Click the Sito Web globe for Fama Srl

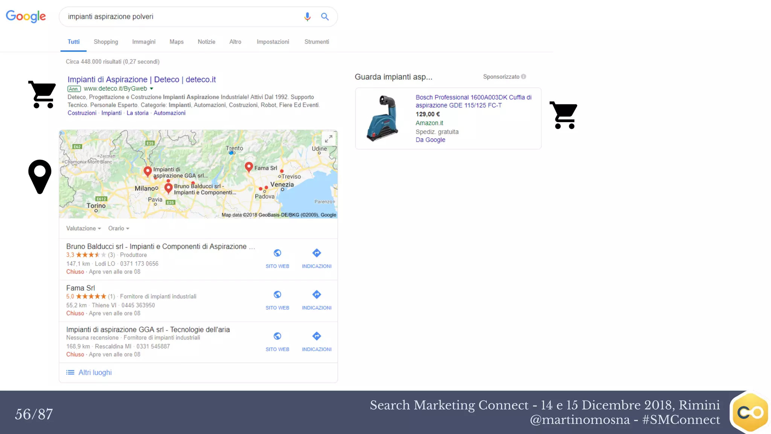pos(277,294)
